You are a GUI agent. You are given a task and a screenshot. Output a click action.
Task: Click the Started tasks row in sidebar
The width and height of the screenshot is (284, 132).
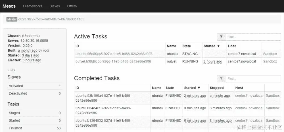[x=35, y=121]
